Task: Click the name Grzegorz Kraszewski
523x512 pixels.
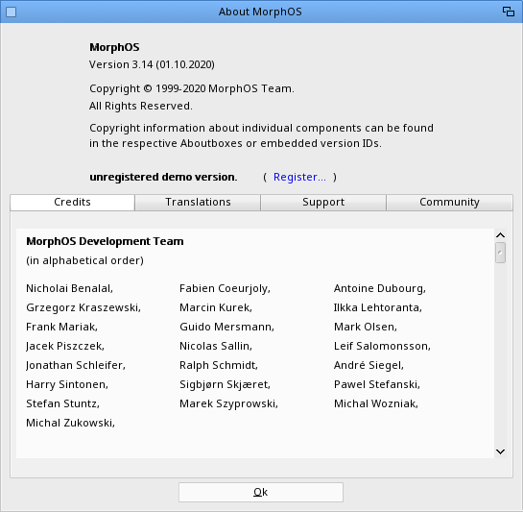Action: pos(83,307)
